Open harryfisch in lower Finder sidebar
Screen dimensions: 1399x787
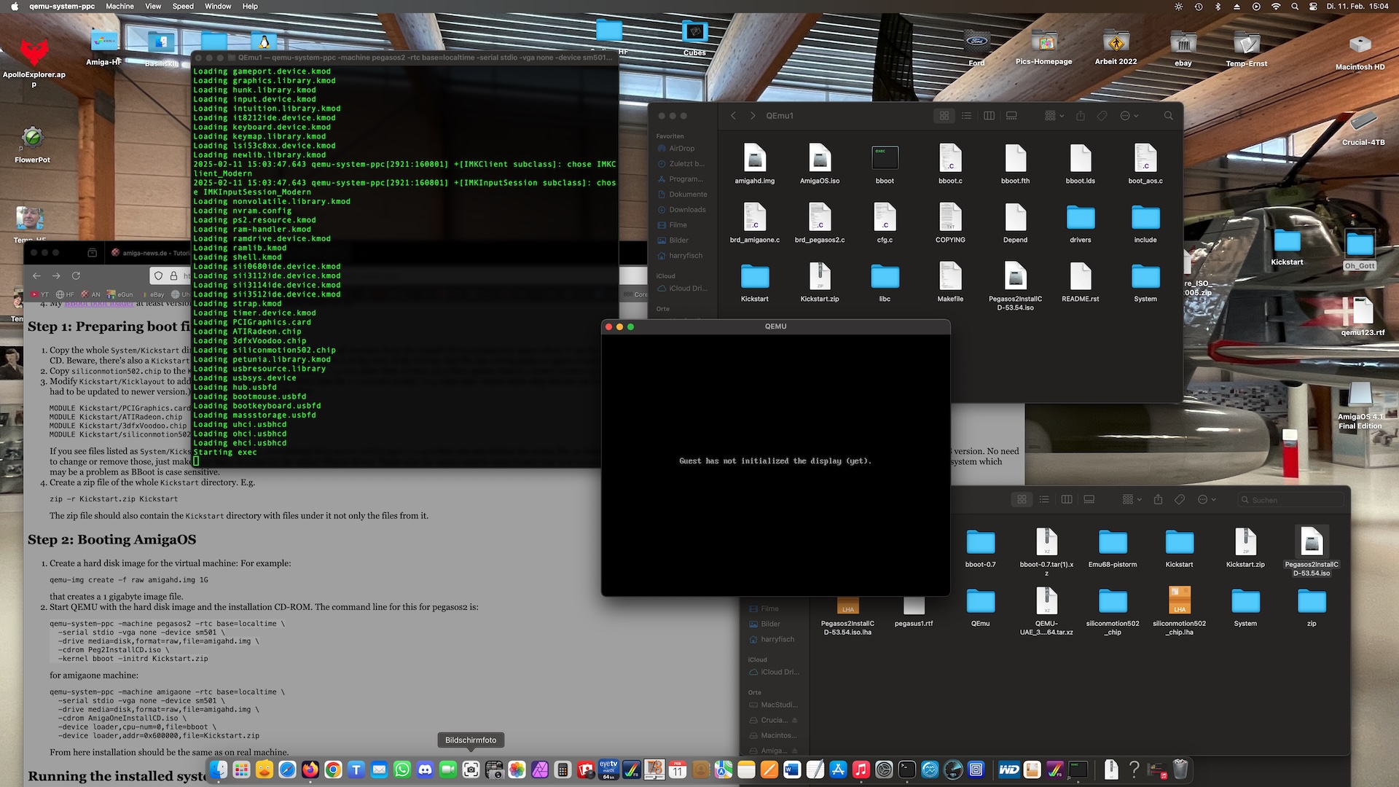point(777,639)
